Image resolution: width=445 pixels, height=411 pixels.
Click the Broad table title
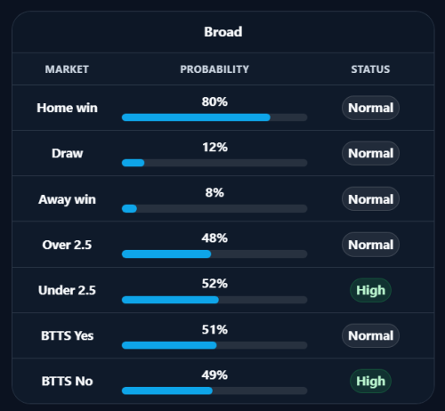coord(223,32)
